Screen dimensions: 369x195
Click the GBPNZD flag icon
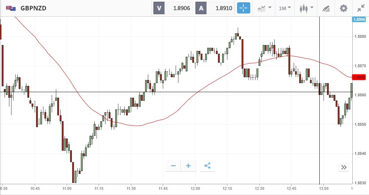click(11, 8)
